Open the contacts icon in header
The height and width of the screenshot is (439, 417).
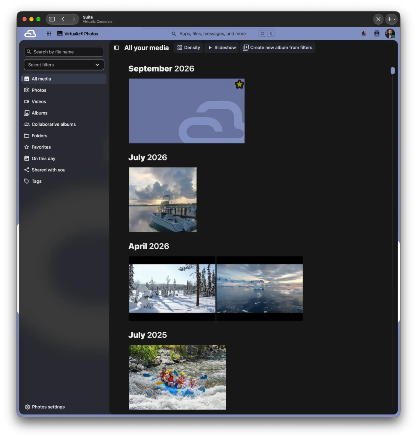(377, 34)
